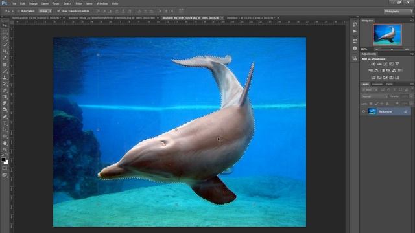This screenshot has width=415, height=233.
Task: Open the Filter menu
Action: click(78, 3)
